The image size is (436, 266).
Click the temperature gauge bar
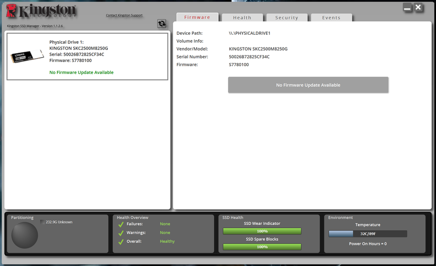(x=367, y=234)
